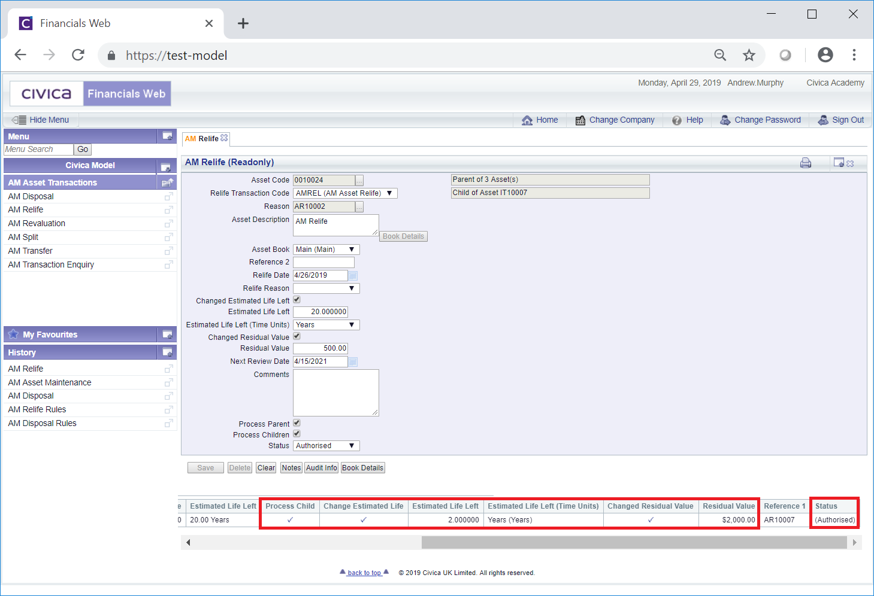The height and width of the screenshot is (596, 874).
Task: Open Estimated Life Left Time Units dropdown
Action: click(x=326, y=325)
